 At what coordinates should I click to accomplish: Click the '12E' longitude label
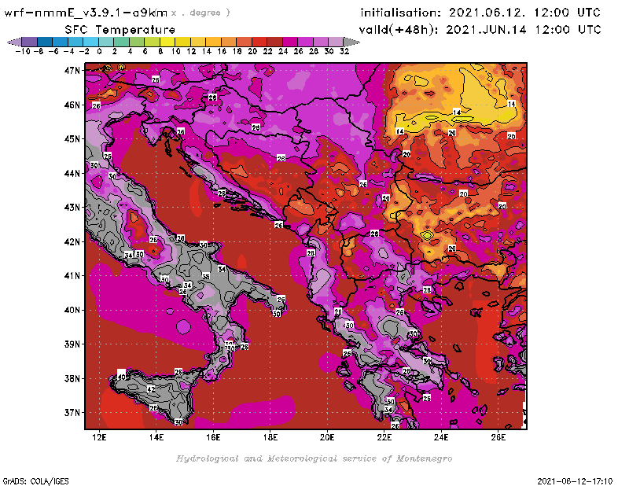coord(99,437)
